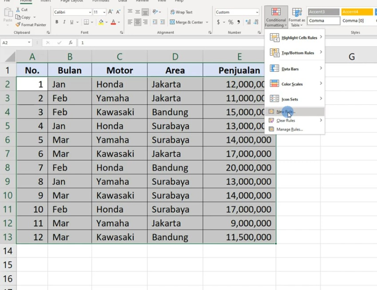Open Top/Bottom Rules submenu
Screen dimensions: 377x290
tap(295, 53)
